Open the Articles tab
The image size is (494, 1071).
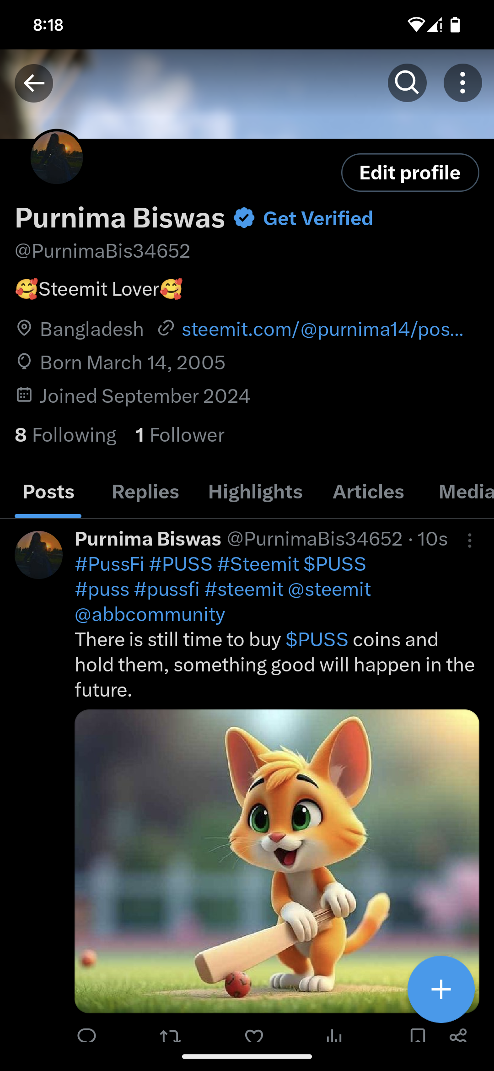(368, 492)
